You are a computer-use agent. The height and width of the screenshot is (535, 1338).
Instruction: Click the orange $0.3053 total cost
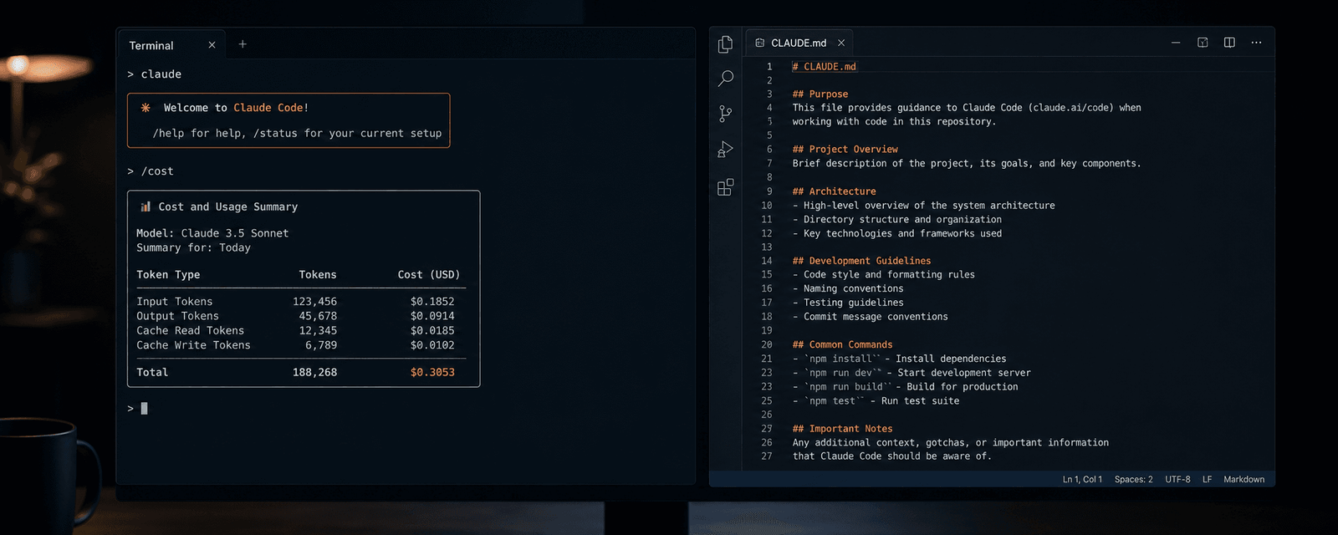click(432, 372)
